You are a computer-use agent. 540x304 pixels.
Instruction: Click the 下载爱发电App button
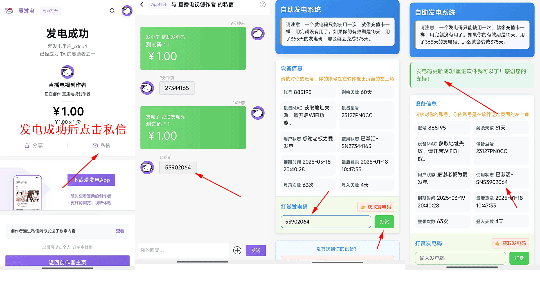click(91, 180)
